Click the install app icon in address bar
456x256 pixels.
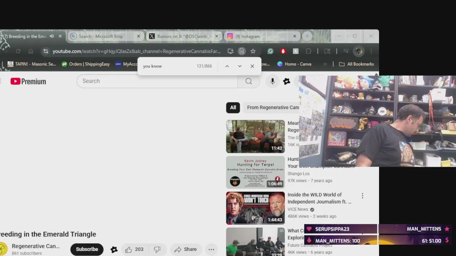pyautogui.click(x=230, y=51)
